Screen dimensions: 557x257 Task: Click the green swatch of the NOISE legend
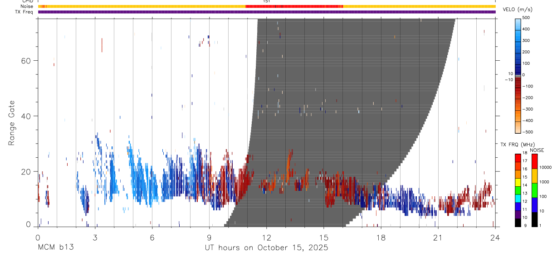534,190
